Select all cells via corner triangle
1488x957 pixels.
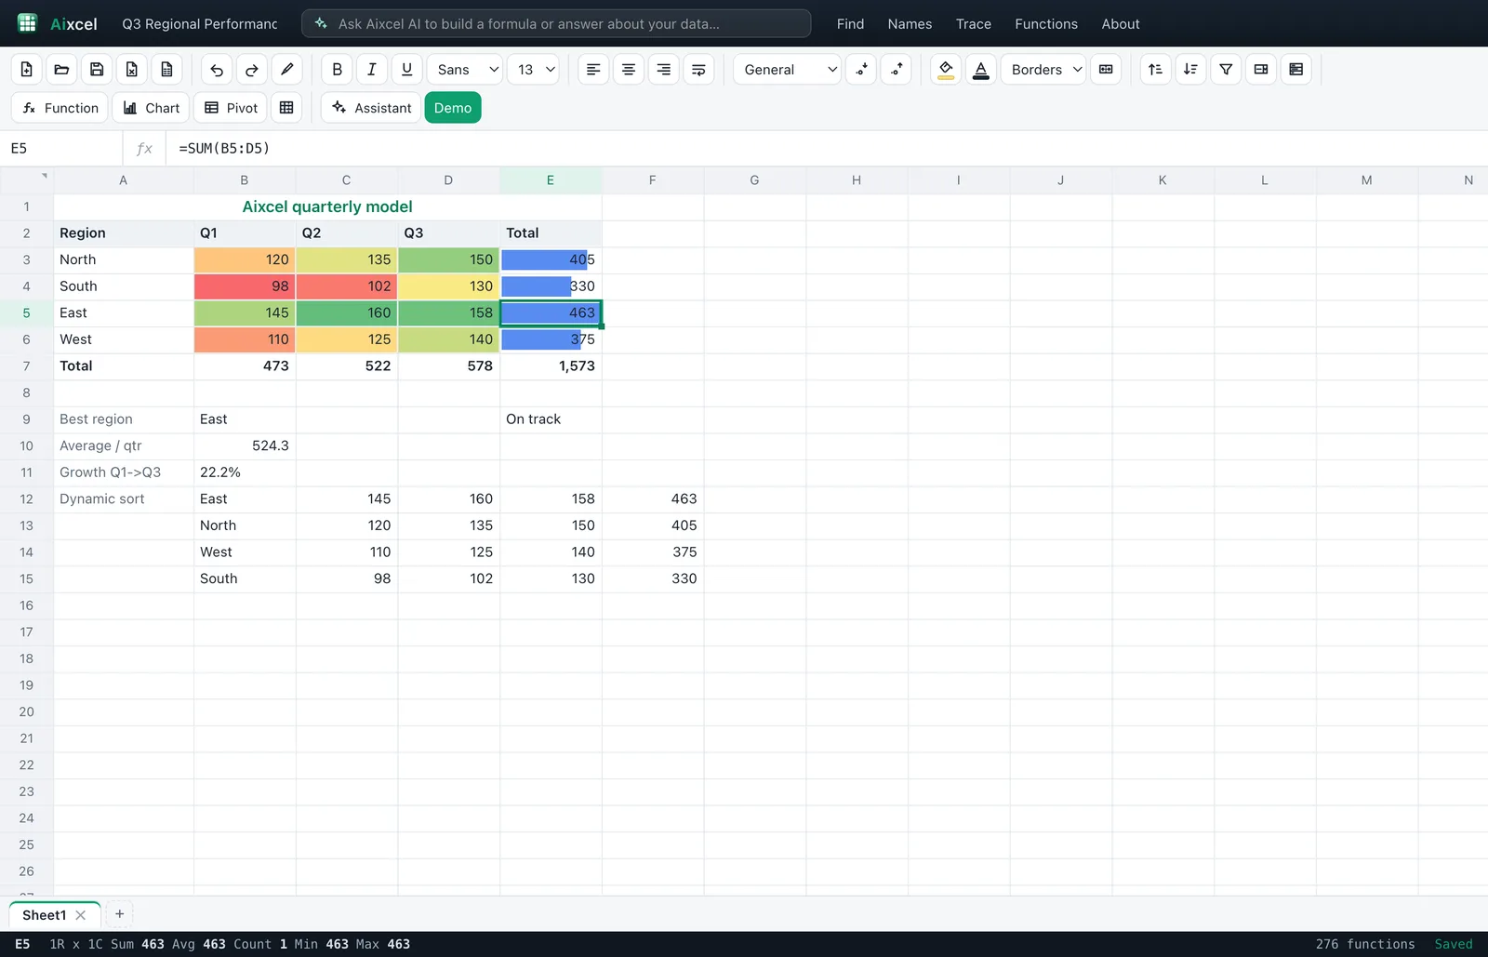[27, 180]
